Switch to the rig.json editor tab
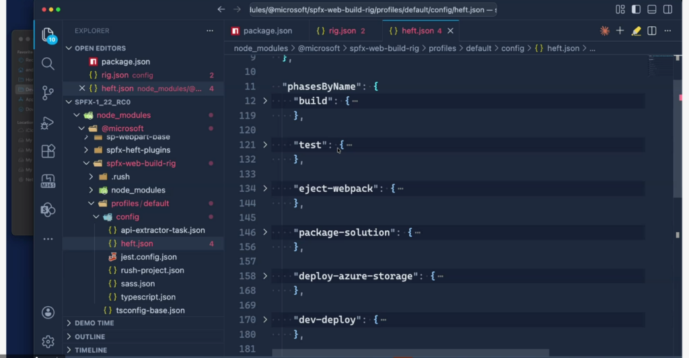The width and height of the screenshot is (689, 358). tap(340, 31)
